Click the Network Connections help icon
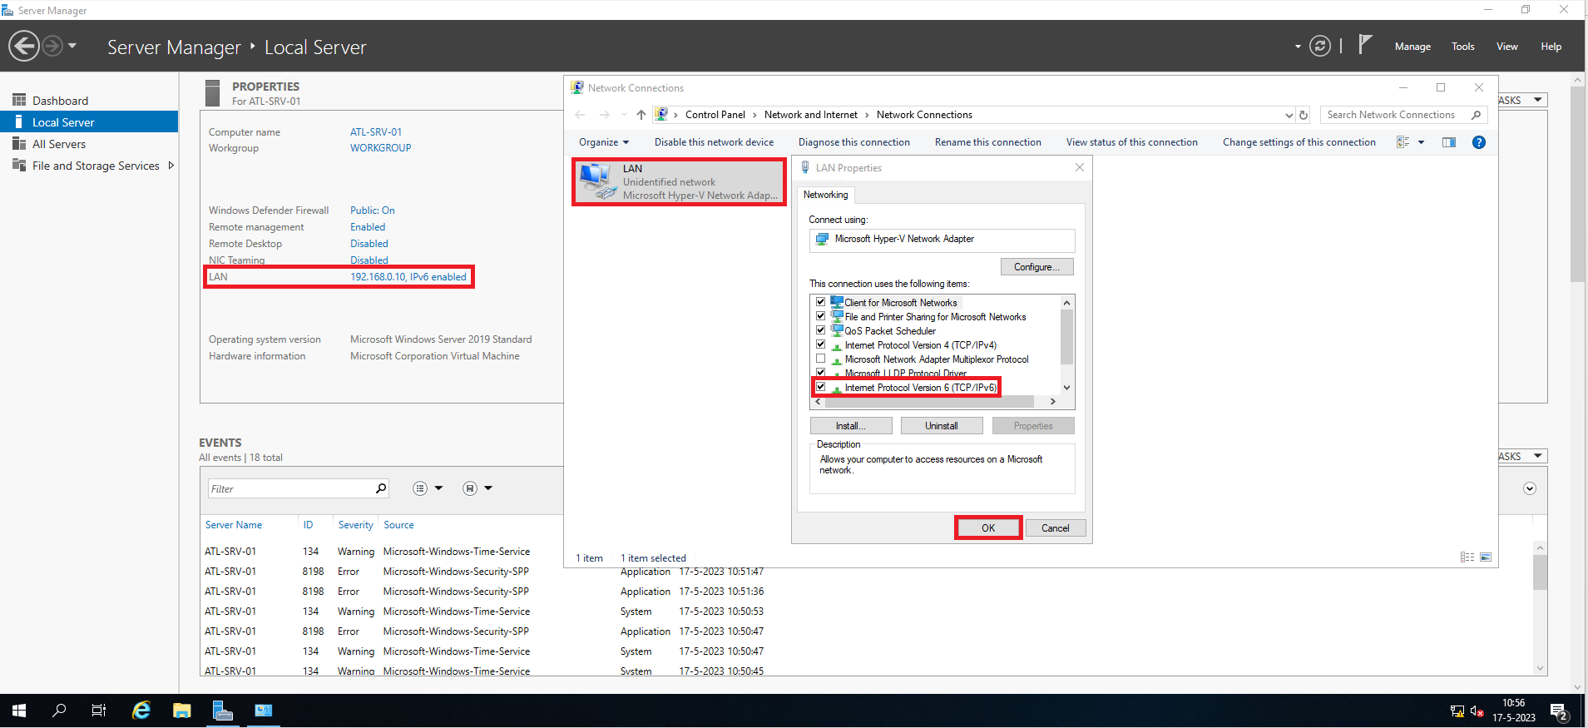Image resolution: width=1588 pixels, height=728 pixels. 1478,142
